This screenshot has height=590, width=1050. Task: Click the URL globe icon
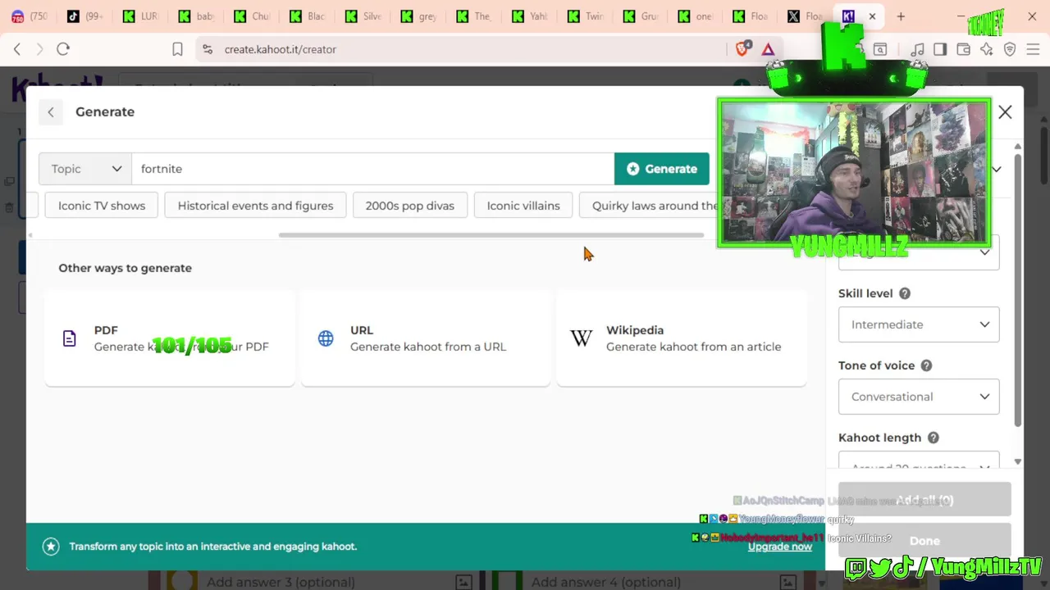pyautogui.click(x=326, y=338)
